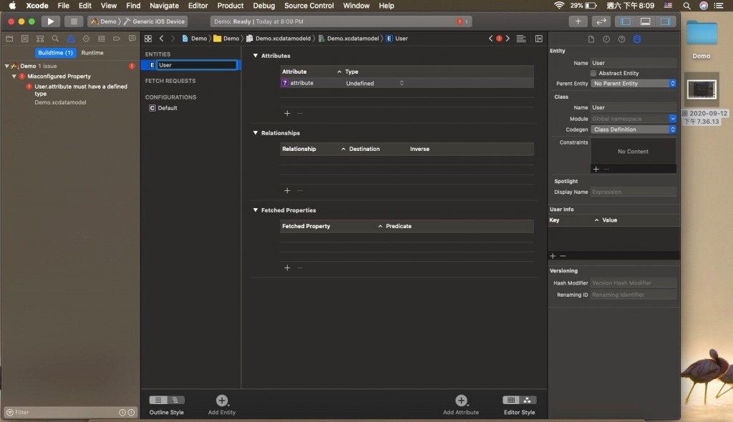Open the Debug navigator icon
The width and height of the screenshot is (733, 422).
point(102,39)
